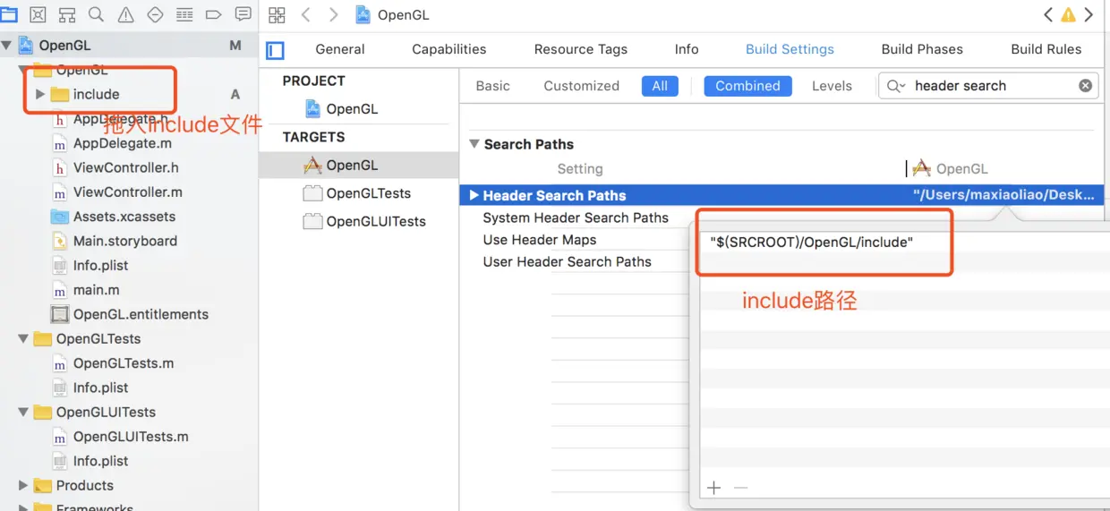Open the Find navigator magnifier icon
Image resolution: width=1110 pixels, height=511 pixels.
click(96, 14)
